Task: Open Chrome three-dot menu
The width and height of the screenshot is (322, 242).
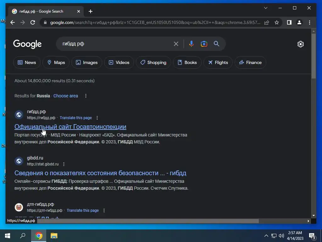Action: click(x=309, y=22)
